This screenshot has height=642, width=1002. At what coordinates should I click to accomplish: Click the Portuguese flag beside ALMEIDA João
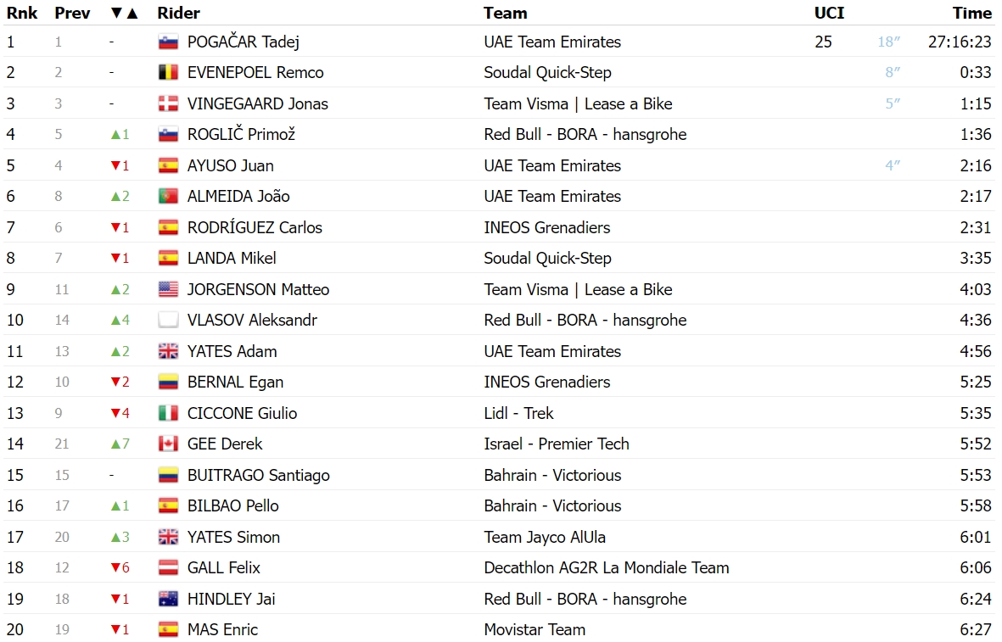point(168,197)
